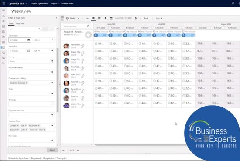This screenshot has height=161, width=240.
Task: Click the Book button
Action: pos(146,18)
